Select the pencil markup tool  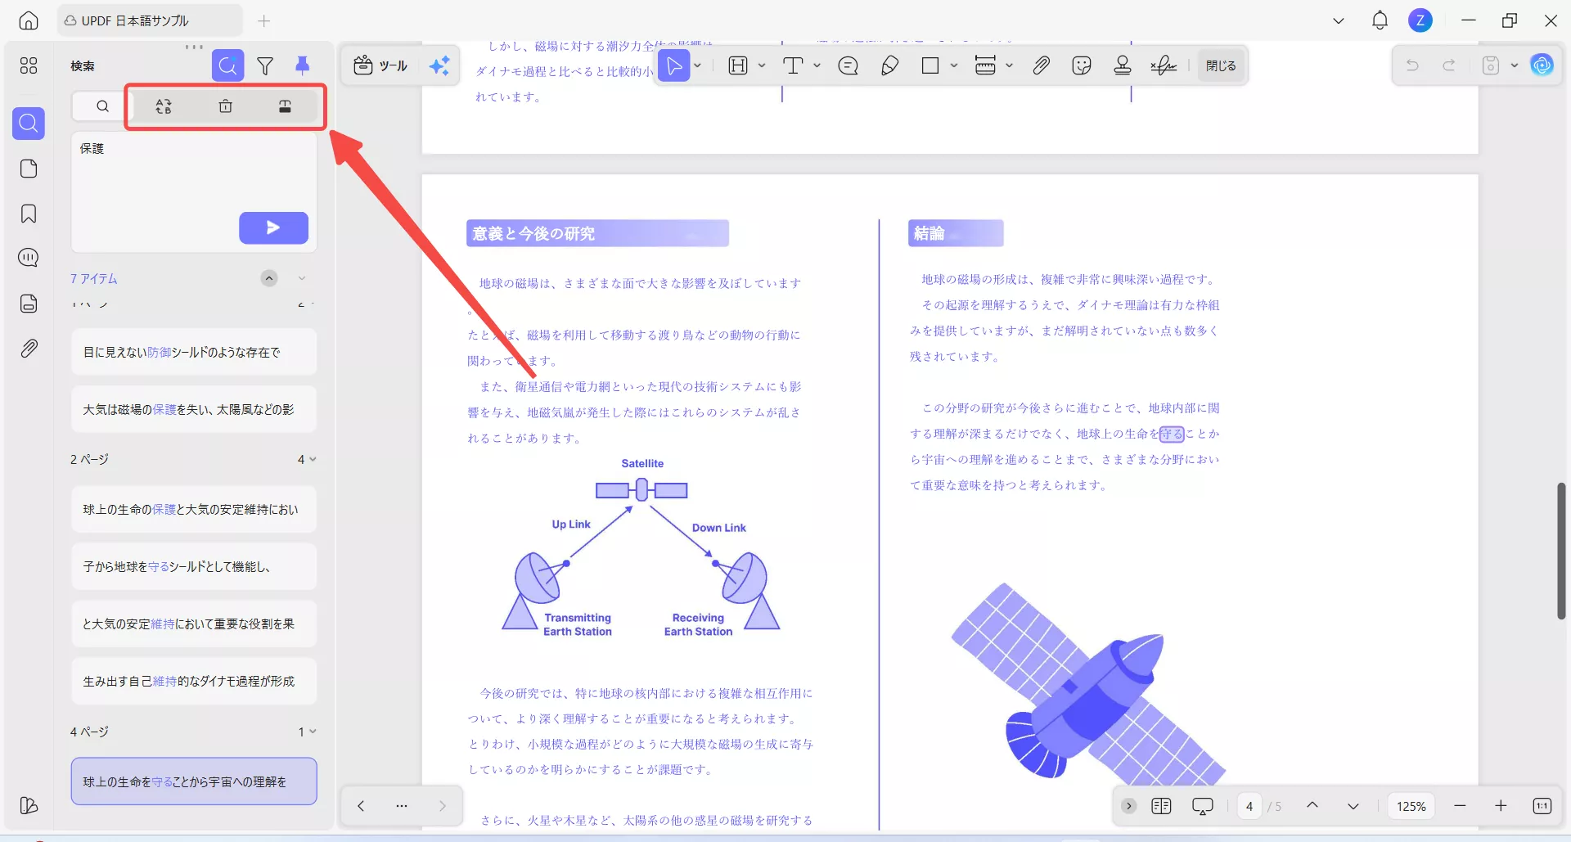click(x=889, y=65)
